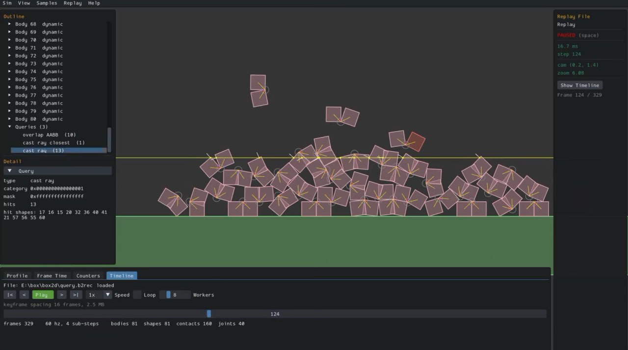
Task: Click the Outline panel scrollbar
Action: (109, 140)
